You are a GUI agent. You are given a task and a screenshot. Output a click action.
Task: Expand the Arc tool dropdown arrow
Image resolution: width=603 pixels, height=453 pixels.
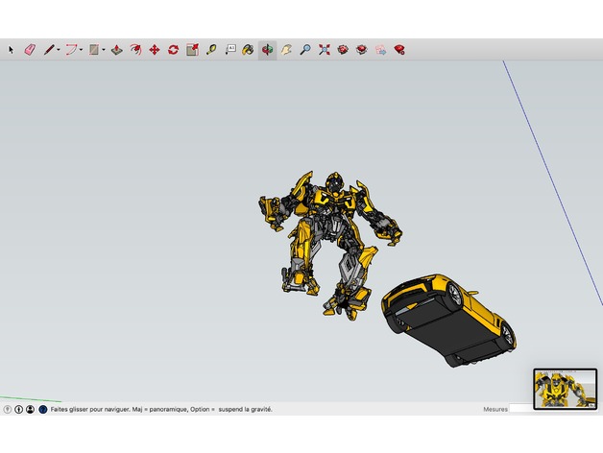81,50
